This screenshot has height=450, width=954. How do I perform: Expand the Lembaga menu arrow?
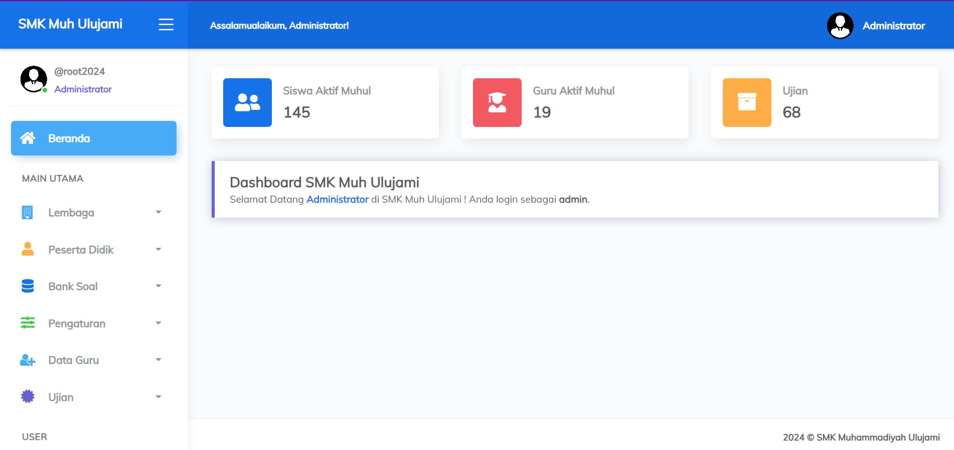pyautogui.click(x=158, y=212)
